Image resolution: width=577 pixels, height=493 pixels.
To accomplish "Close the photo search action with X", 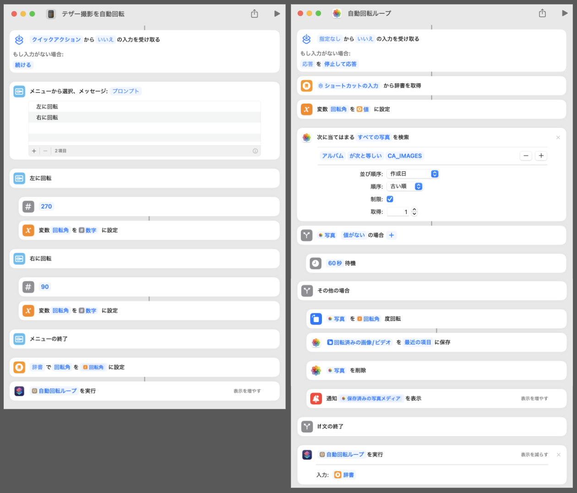I will [x=558, y=137].
